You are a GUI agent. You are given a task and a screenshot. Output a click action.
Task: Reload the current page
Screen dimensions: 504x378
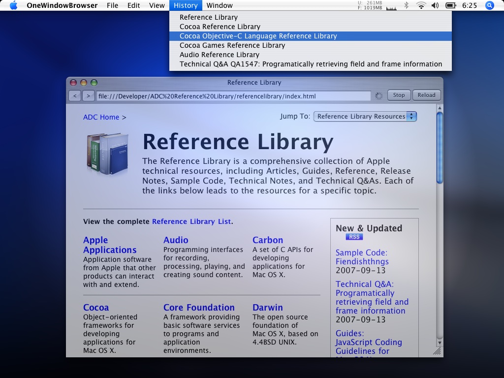click(x=427, y=95)
